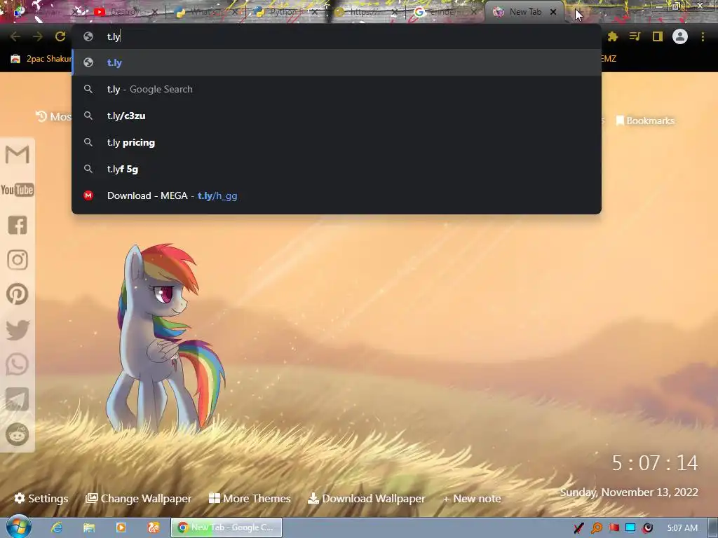Viewport: 718px width, 538px height.
Task: Open the Gmail shortcut in sidebar
Action: [x=18, y=154]
